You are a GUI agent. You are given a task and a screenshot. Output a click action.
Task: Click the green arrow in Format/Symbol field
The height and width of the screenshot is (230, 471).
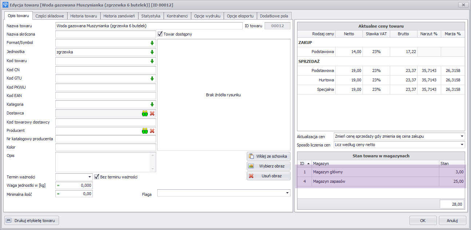tap(152, 43)
